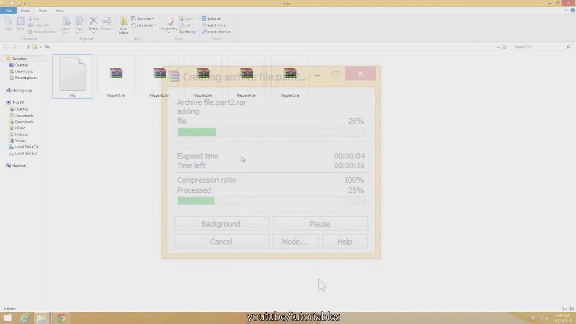Switch to the Share ribbon tab

(43, 10)
